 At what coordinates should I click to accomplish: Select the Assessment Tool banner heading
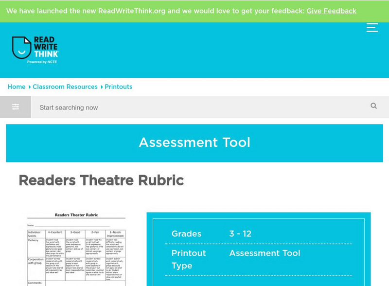pyautogui.click(x=194, y=143)
